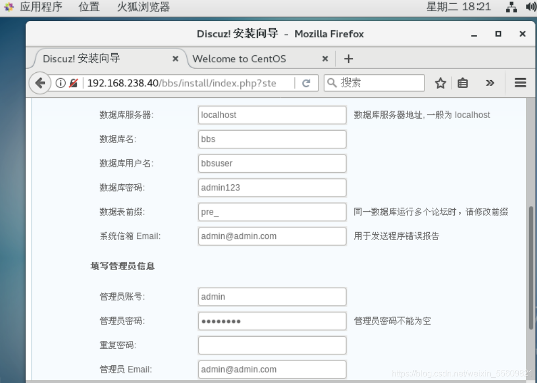Click the URL address bar
Screen dimensions: 537x383
[x=189, y=83]
